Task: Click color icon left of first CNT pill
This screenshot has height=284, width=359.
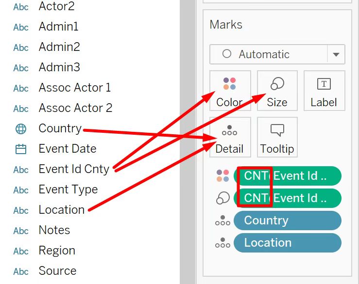Action: click(222, 176)
